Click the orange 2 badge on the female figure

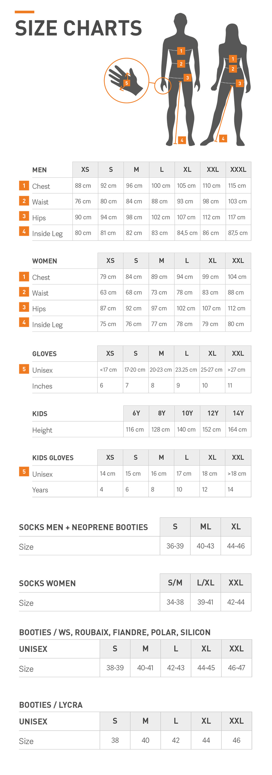point(233,69)
